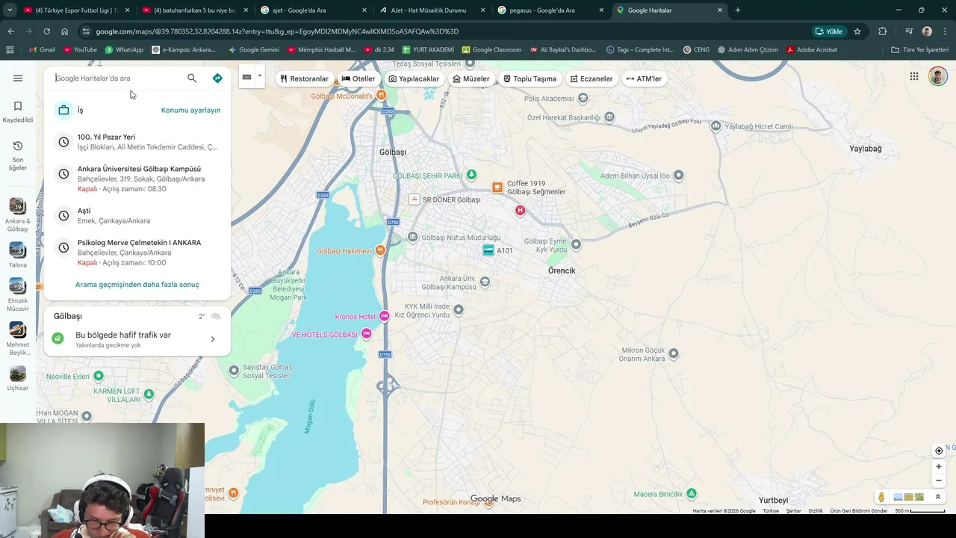Screen dimensions: 956x538
Task: Click the Coffee 1919 Gölbaşı Seğmenler pin
Action: (x=497, y=188)
